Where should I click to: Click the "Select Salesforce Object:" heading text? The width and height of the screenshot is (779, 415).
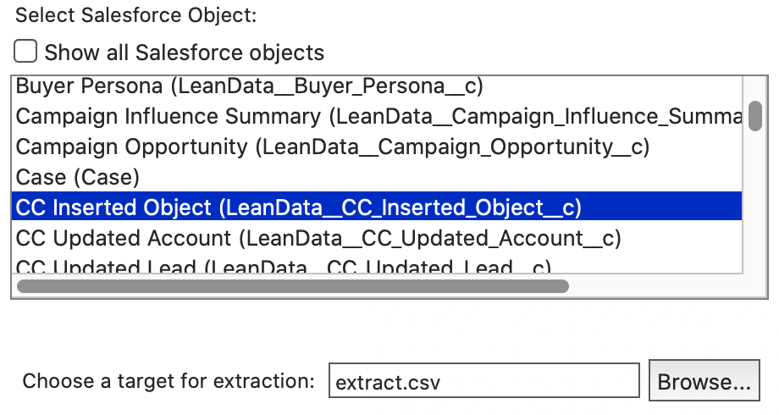tap(136, 14)
